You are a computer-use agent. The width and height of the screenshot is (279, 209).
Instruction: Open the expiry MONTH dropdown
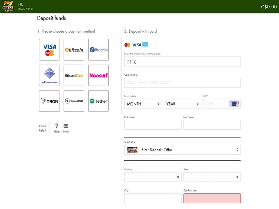pyautogui.click(x=143, y=104)
